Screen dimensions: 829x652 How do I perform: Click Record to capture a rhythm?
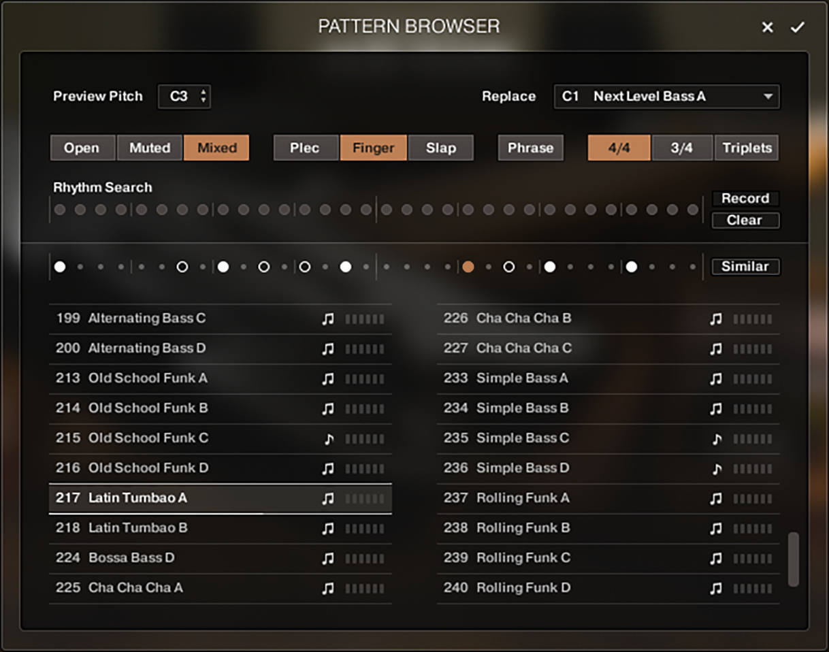[745, 199]
